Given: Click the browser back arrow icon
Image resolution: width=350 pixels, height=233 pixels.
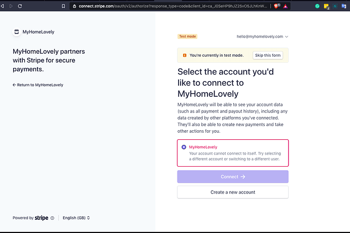Looking at the screenshot, I should (2, 6).
